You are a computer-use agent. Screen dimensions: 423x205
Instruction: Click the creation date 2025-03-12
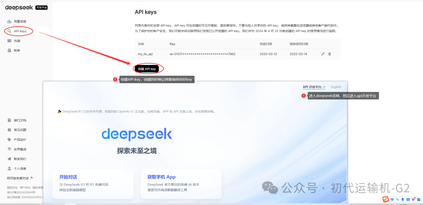pyautogui.click(x=268, y=54)
